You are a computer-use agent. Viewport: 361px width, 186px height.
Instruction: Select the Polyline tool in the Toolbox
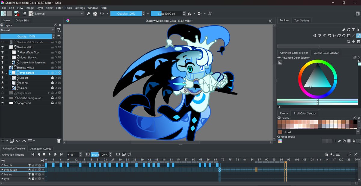pyautogui.click(x=334, y=35)
